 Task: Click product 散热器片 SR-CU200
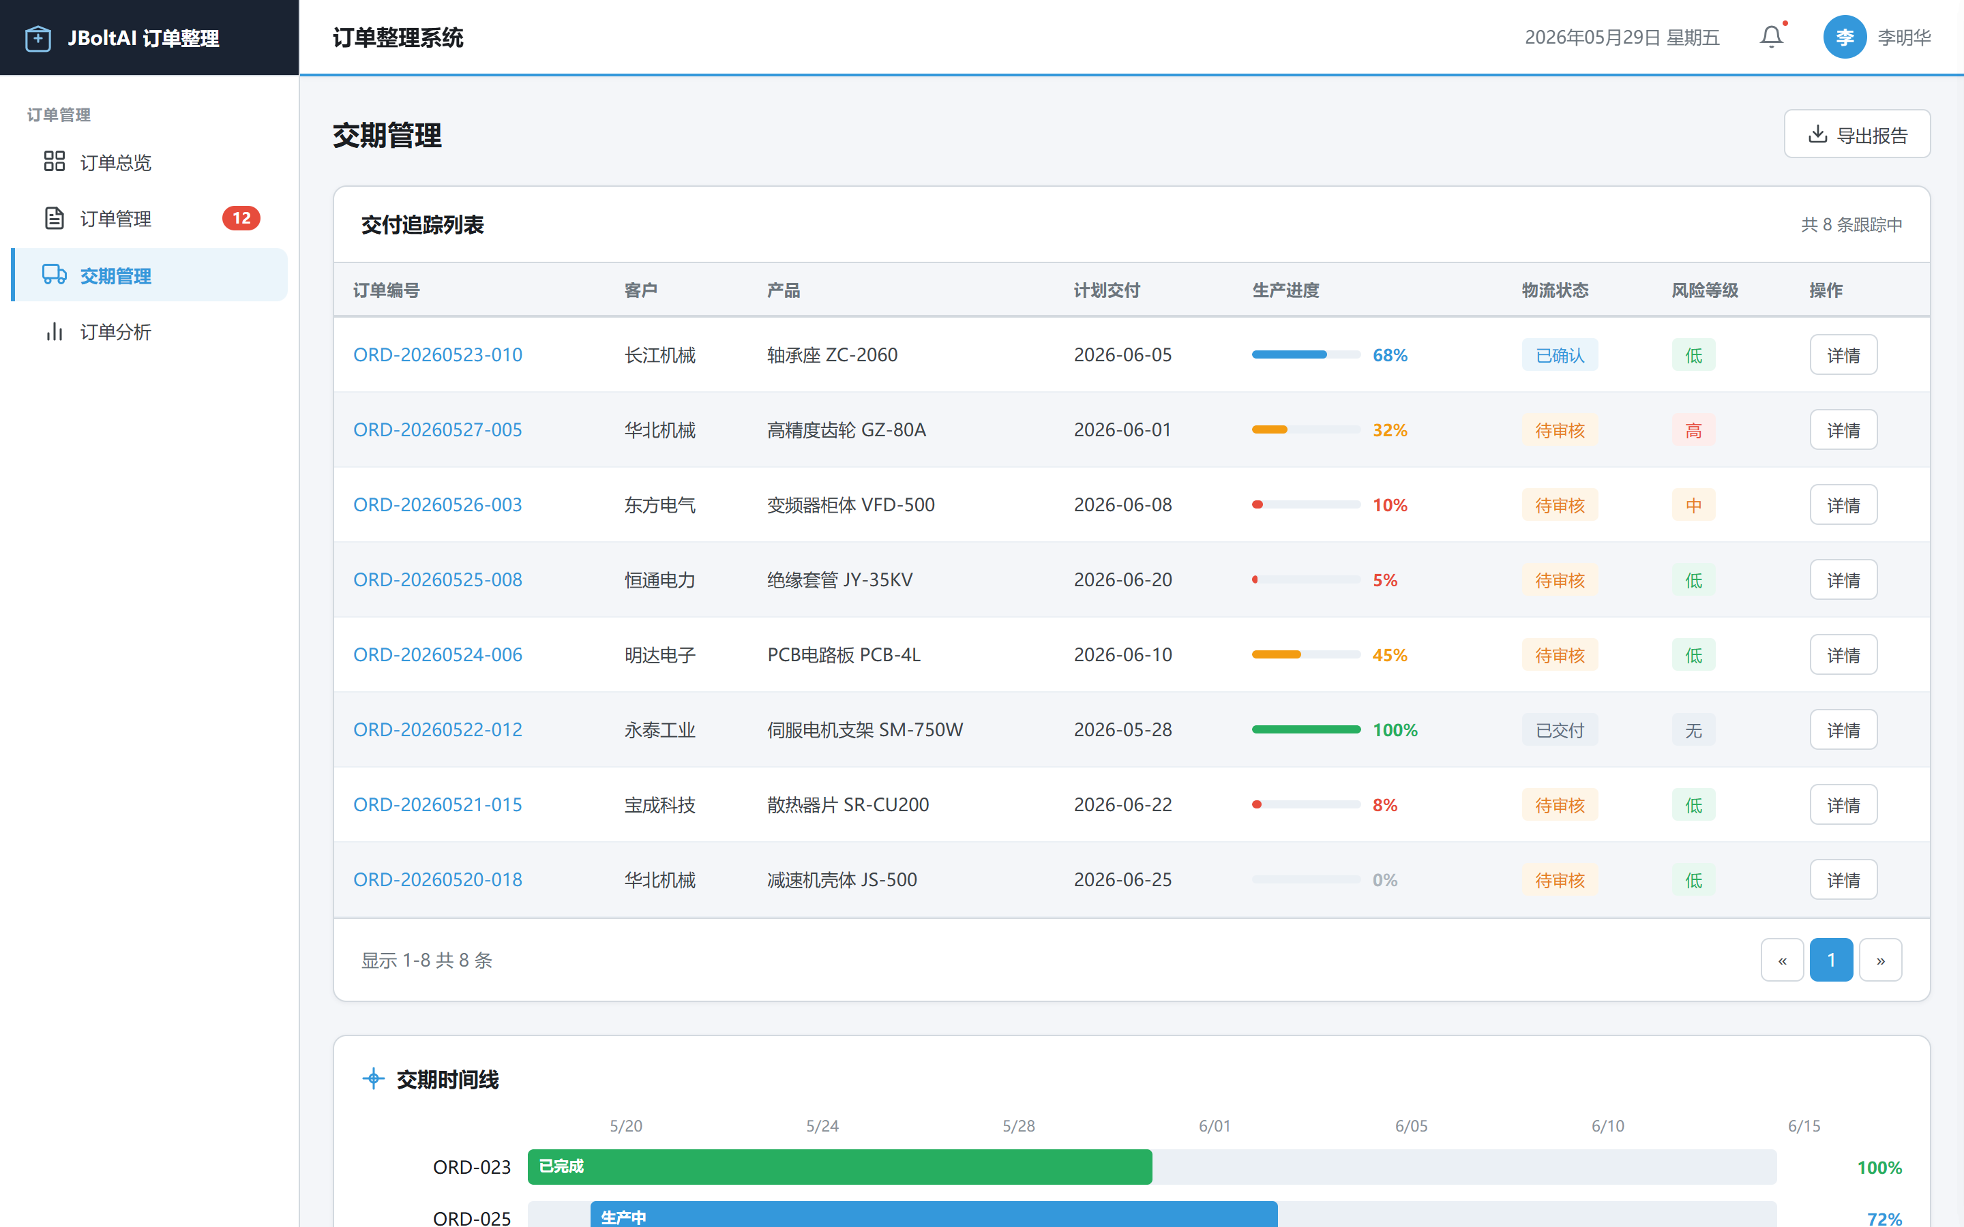point(848,804)
